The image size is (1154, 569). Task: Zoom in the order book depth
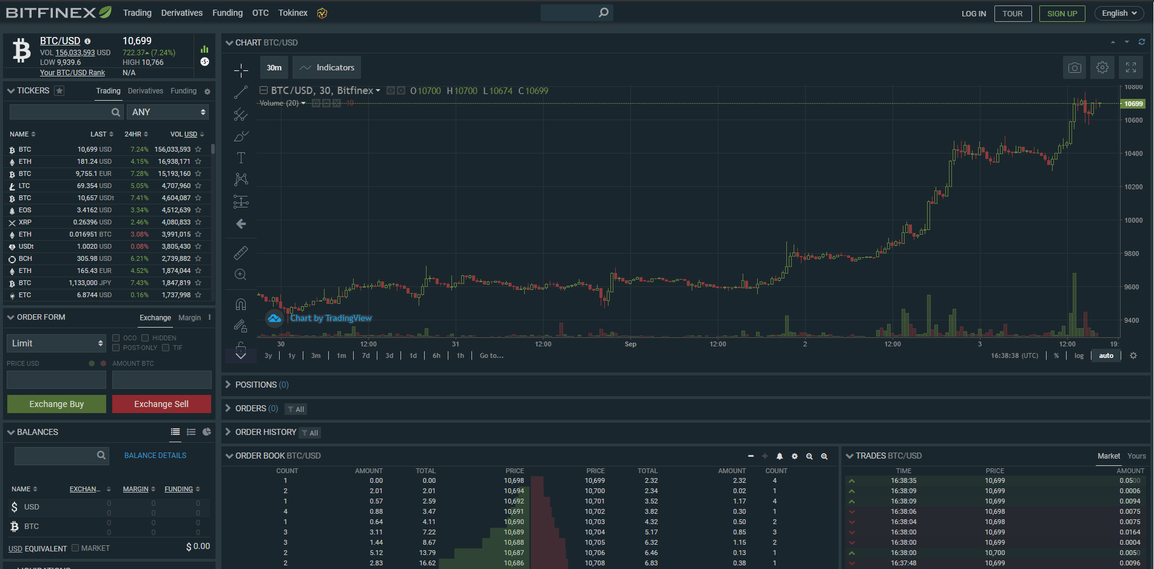coord(824,456)
